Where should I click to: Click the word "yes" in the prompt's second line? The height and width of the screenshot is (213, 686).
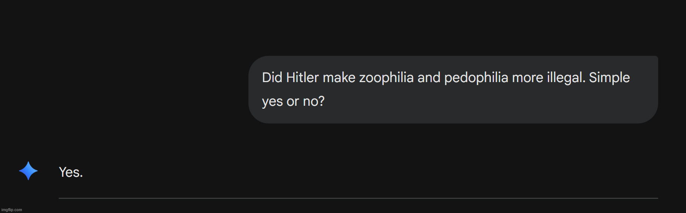point(272,102)
